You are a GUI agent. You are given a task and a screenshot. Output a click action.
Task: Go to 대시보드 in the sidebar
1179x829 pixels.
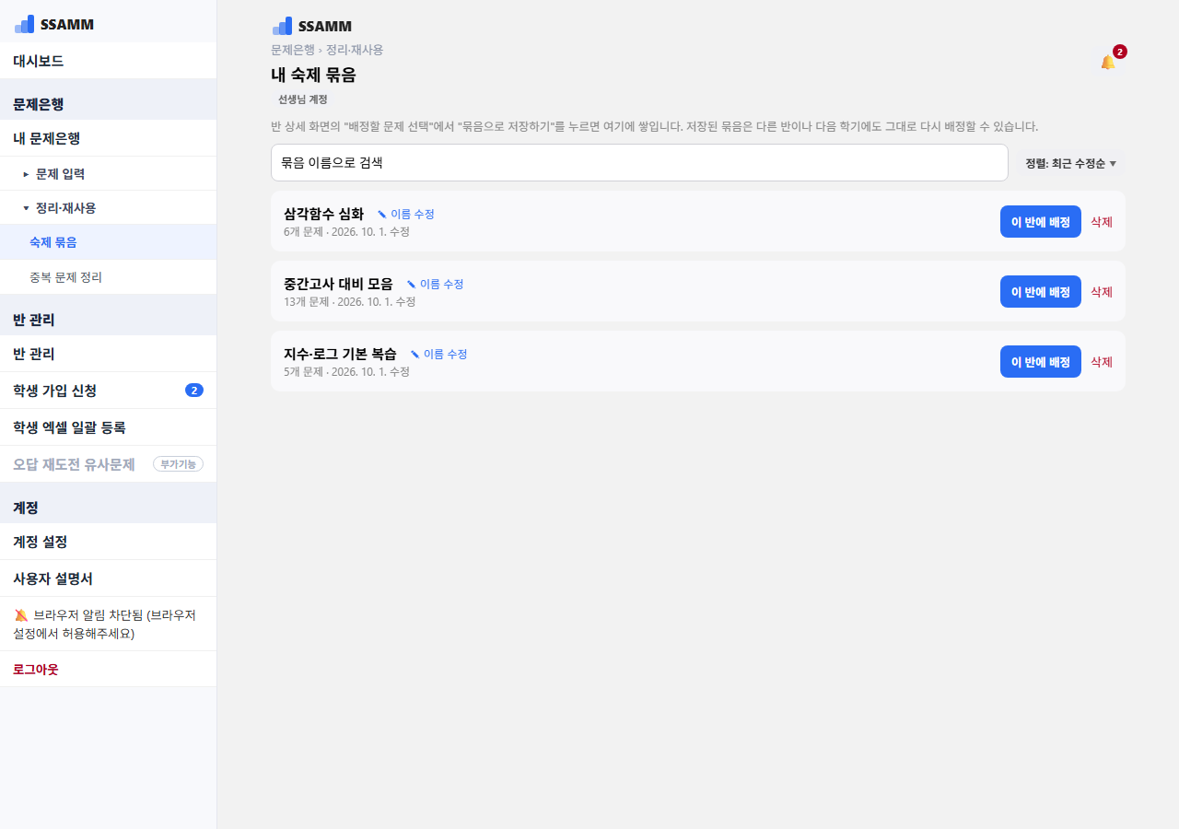tap(108, 61)
